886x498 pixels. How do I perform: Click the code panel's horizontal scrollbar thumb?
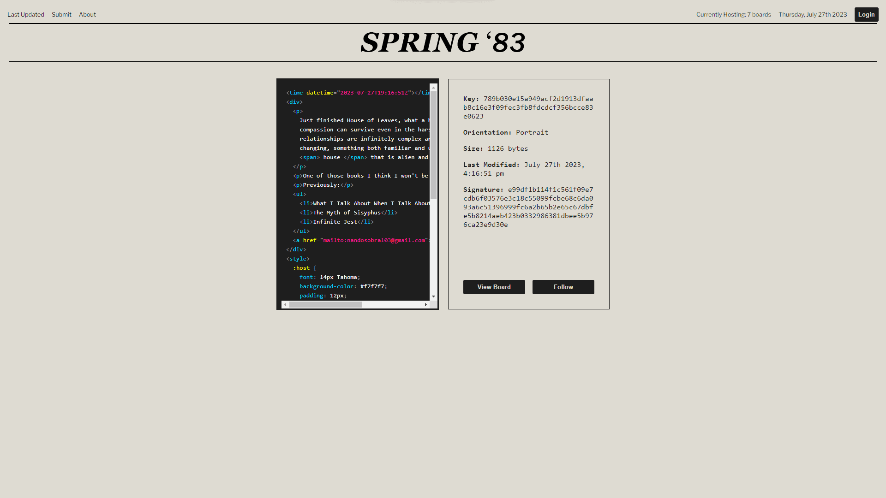(325, 305)
